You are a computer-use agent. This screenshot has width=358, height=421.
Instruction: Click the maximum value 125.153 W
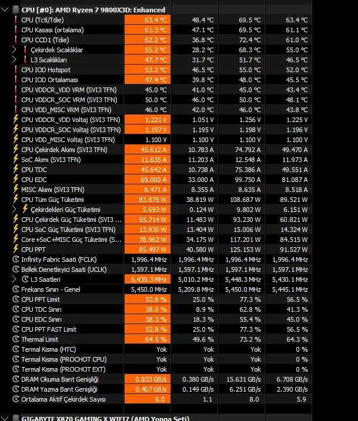(x=245, y=250)
